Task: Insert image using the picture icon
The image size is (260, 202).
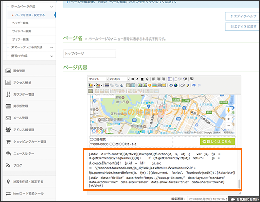Action: pos(140,85)
